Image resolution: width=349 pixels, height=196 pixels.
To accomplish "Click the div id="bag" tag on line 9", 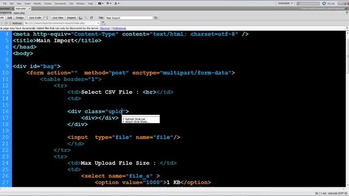I will pos(37,66).
